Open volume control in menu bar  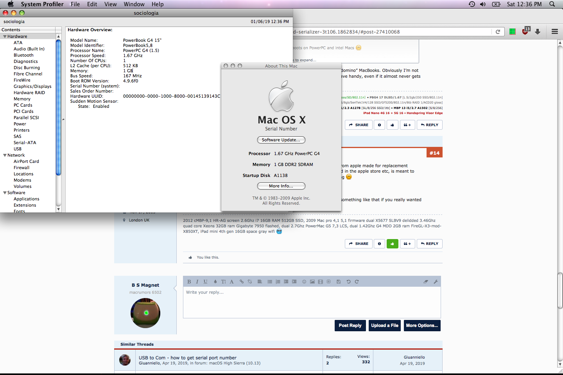483,4
